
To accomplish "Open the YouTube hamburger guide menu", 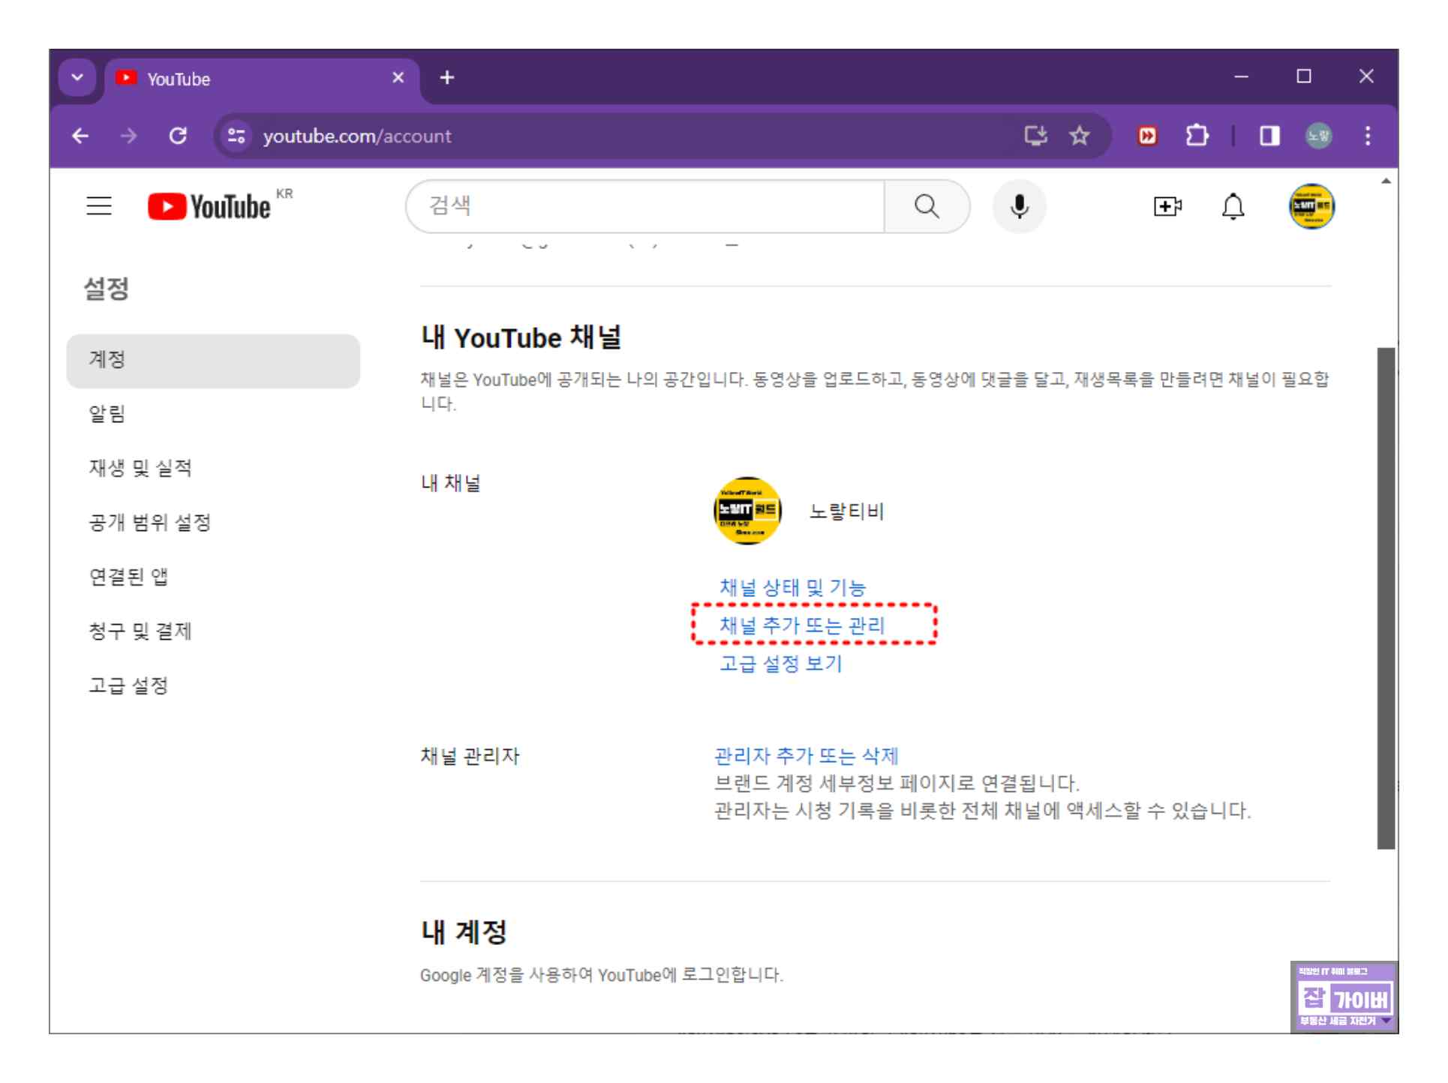I will point(99,205).
